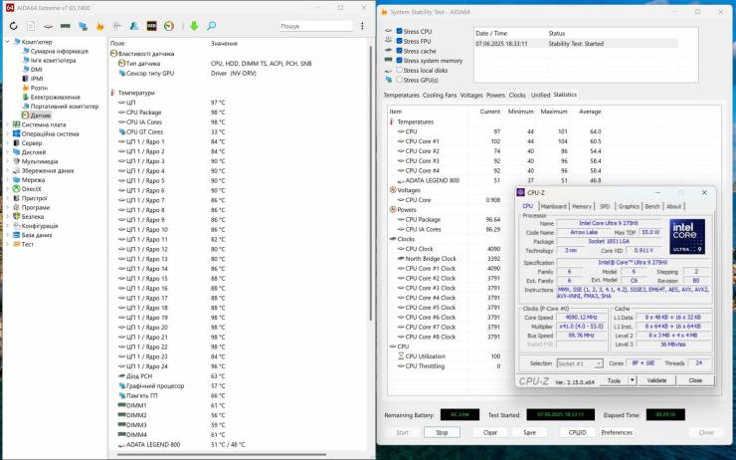The height and width of the screenshot is (460, 736).
Task: Open the Tools dropdown arrow in CPU-Z
Action: 633,380
